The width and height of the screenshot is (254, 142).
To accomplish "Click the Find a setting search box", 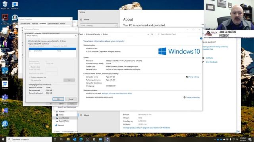I will 99,26.
